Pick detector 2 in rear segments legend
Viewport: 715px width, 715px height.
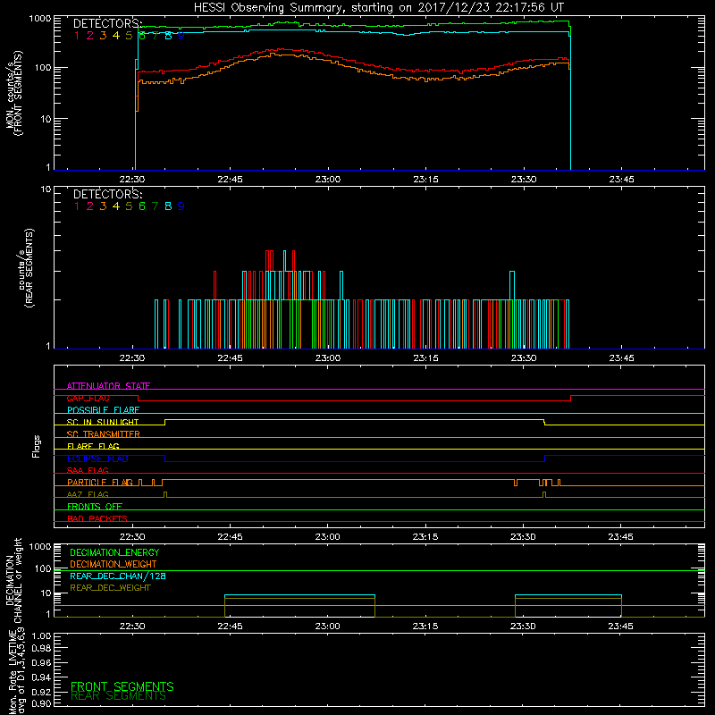[x=90, y=206]
